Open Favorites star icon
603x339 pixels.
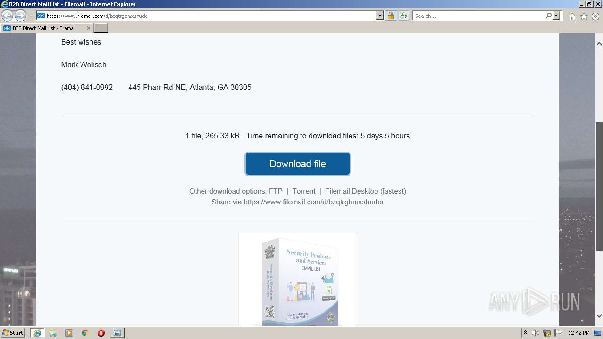point(584,16)
